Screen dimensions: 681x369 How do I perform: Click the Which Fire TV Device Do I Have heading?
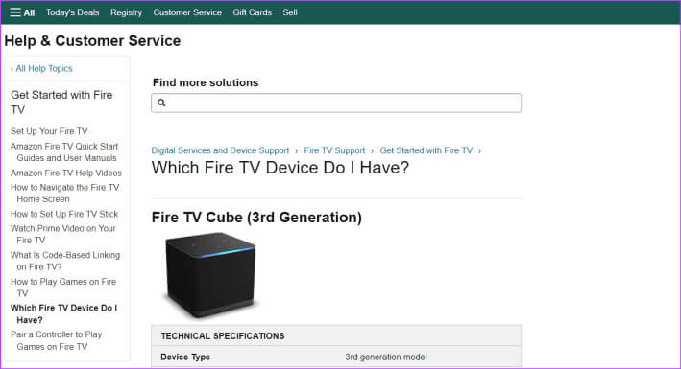tap(280, 168)
